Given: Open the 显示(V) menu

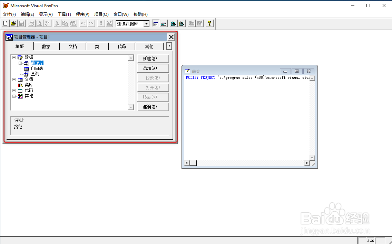Looking at the screenshot, I should (x=46, y=14).
